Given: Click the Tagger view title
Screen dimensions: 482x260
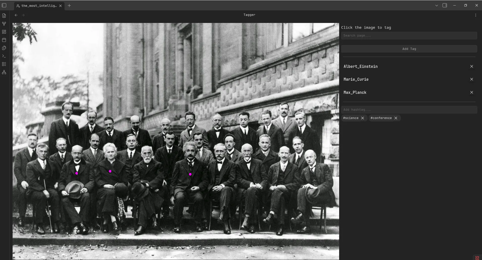Looking at the screenshot, I should pyautogui.click(x=249, y=15).
